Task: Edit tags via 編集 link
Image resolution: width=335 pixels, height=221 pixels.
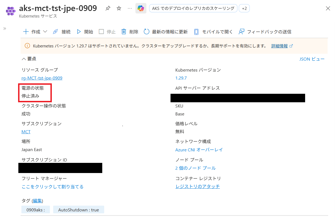Action: click(37, 201)
